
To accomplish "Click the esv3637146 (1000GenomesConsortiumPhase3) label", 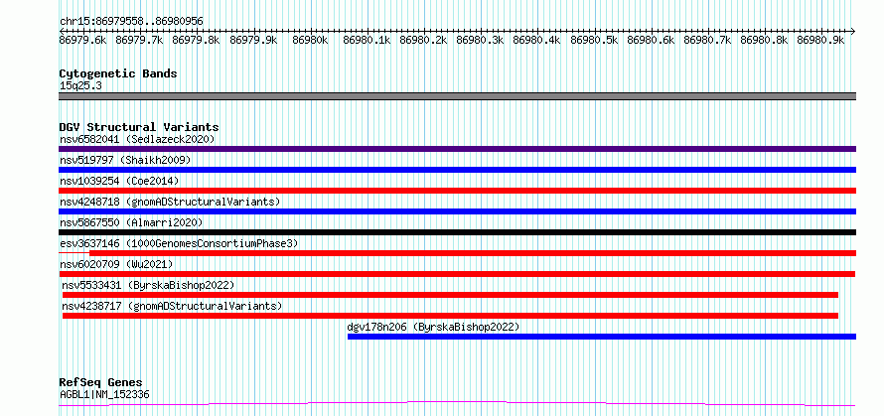I will (x=179, y=243).
